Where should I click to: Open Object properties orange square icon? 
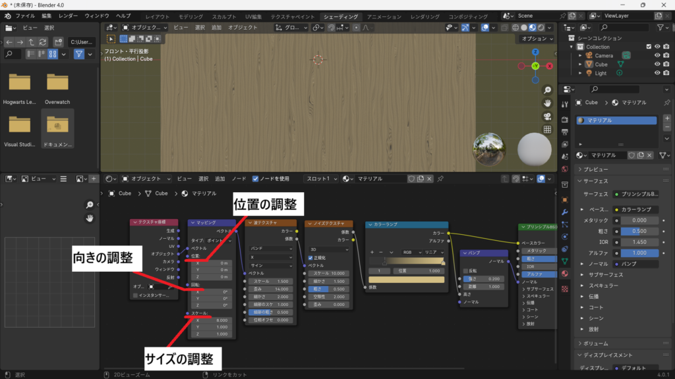565,200
